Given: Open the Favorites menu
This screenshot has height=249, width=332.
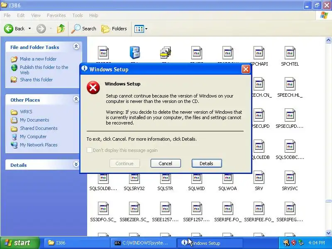Looking at the screenshot, I should pos(56,15).
